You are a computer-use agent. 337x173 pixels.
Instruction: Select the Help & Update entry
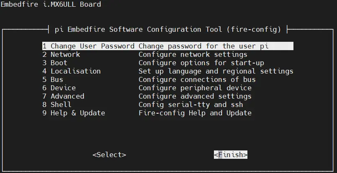[77, 113]
